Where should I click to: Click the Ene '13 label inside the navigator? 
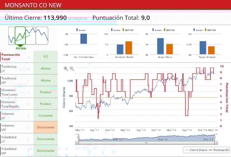(163, 140)
